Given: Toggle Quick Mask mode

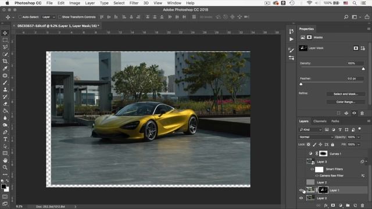Looking at the screenshot, I should pos(5,197).
